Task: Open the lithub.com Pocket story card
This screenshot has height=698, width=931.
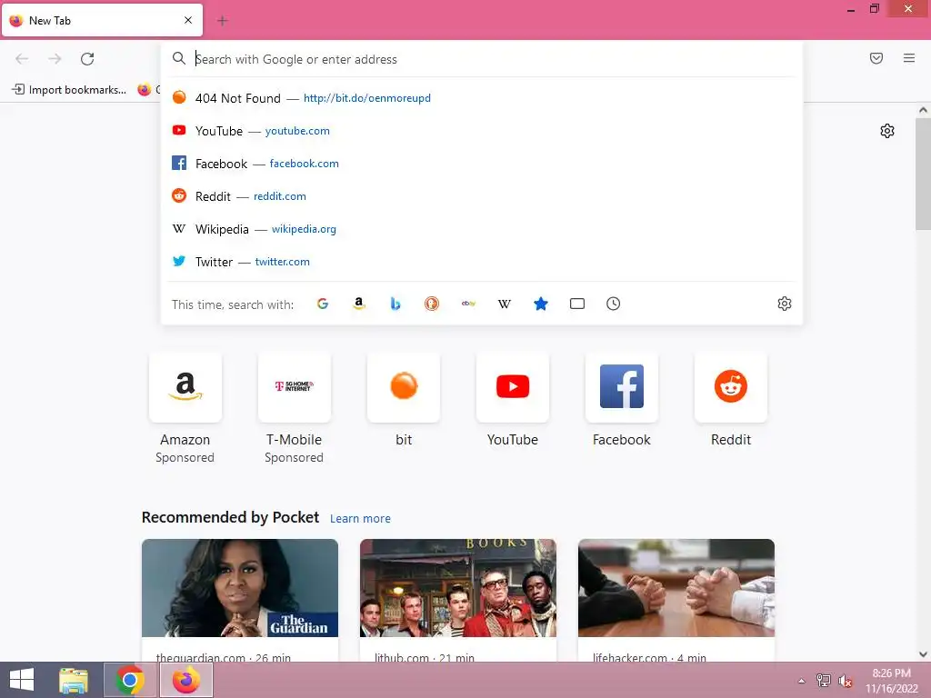Action: [458, 600]
